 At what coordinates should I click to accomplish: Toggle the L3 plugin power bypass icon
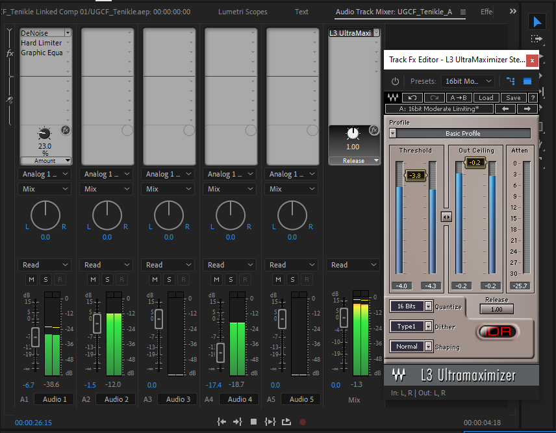coord(395,81)
